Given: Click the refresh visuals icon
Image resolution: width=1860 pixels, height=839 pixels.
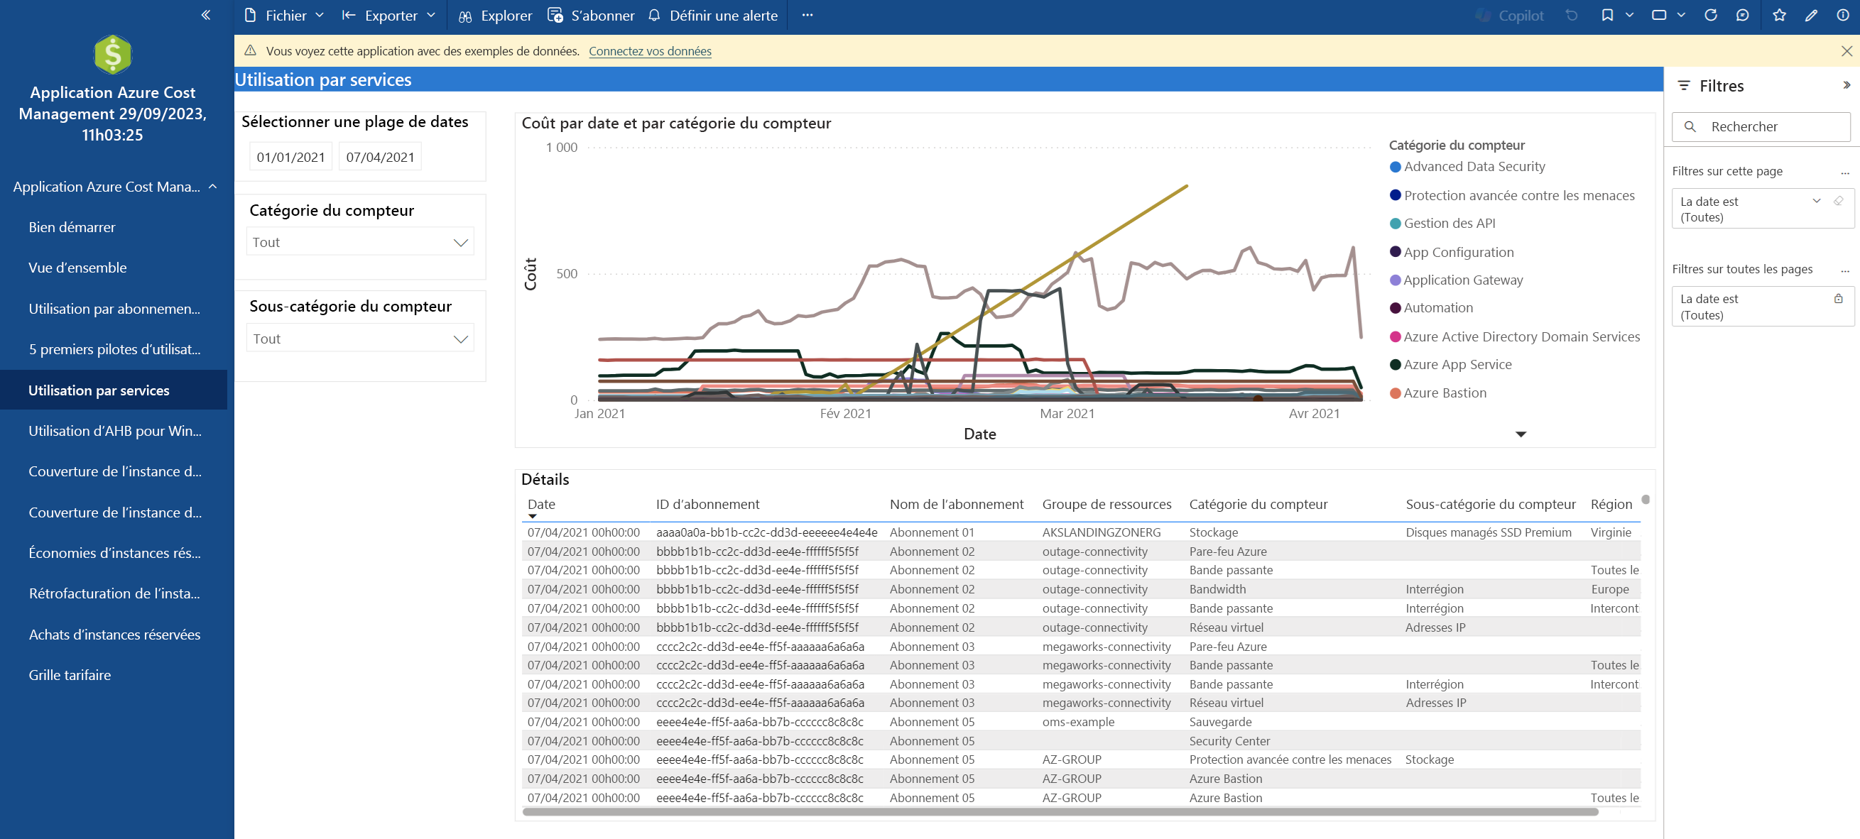Looking at the screenshot, I should 1710,15.
